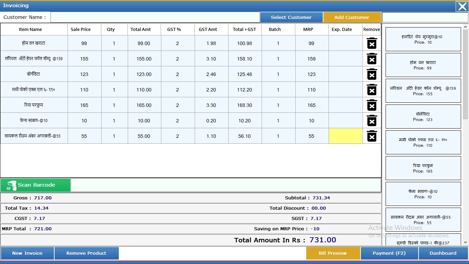Click Saving on MRP Price value -10
Screen dimensions: 469x264
(x=315, y=229)
